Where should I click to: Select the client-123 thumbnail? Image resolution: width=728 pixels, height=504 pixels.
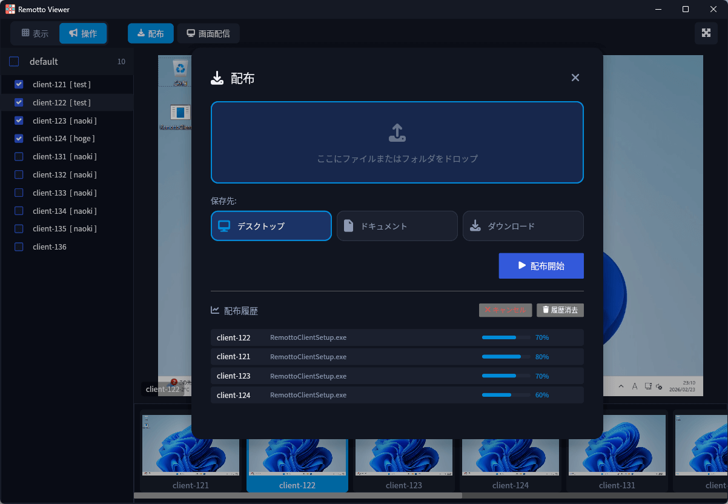(403, 450)
